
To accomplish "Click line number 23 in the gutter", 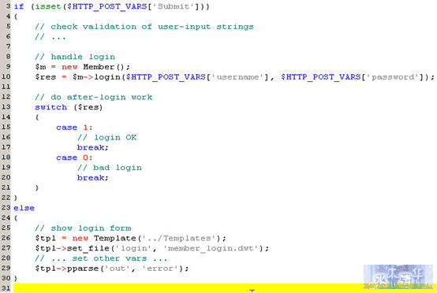I will 6,208.
